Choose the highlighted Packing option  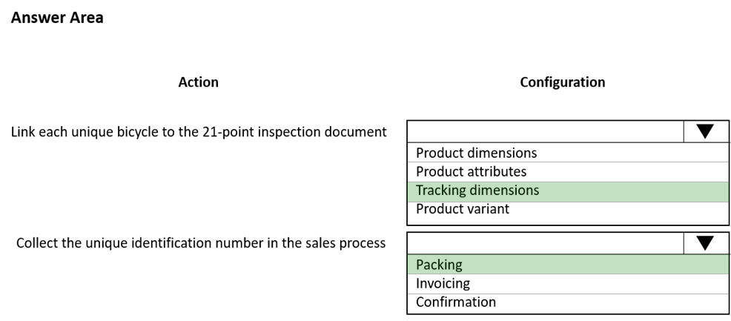(568, 264)
